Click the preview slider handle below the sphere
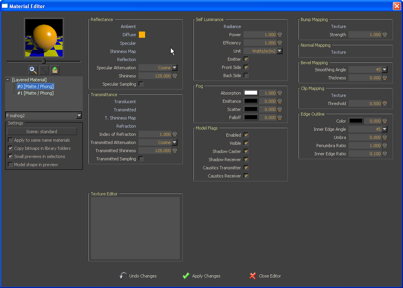 click(44, 61)
